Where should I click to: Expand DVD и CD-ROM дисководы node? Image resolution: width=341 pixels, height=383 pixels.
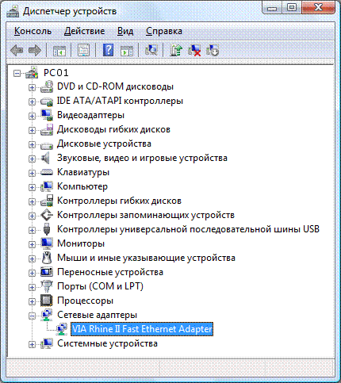pos(32,87)
